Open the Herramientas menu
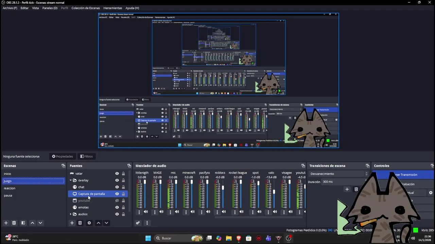Image resolution: width=435 pixels, height=244 pixels. 112,8
